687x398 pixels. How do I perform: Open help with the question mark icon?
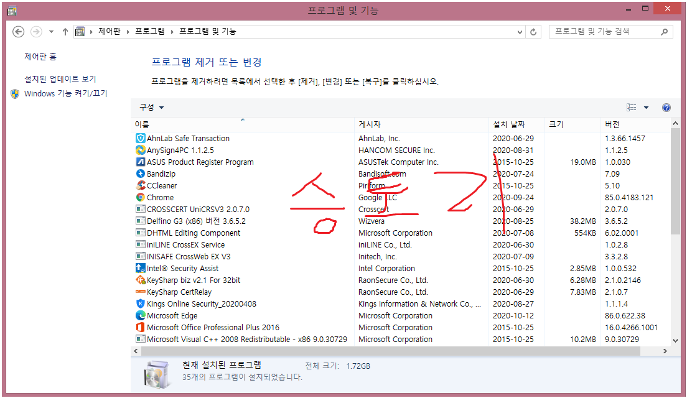point(666,108)
